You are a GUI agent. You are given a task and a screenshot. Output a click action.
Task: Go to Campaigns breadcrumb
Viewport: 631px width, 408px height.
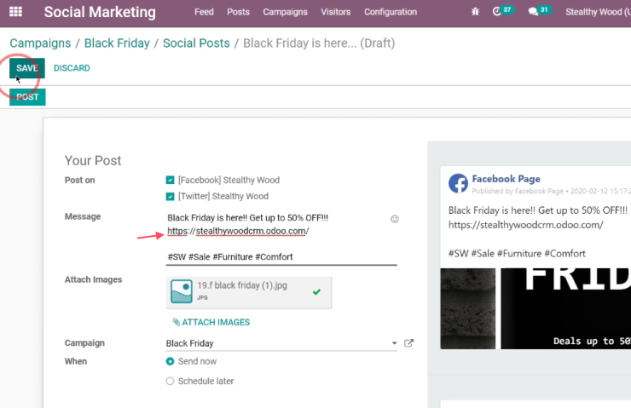(x=40, y=43)
